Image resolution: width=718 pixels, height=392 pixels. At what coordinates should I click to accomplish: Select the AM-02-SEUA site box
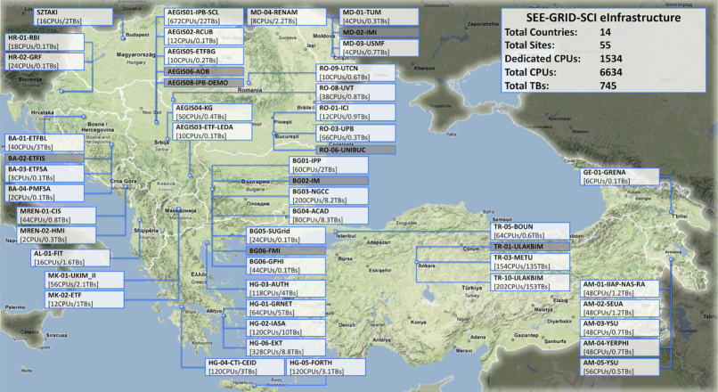coord(620,308)
